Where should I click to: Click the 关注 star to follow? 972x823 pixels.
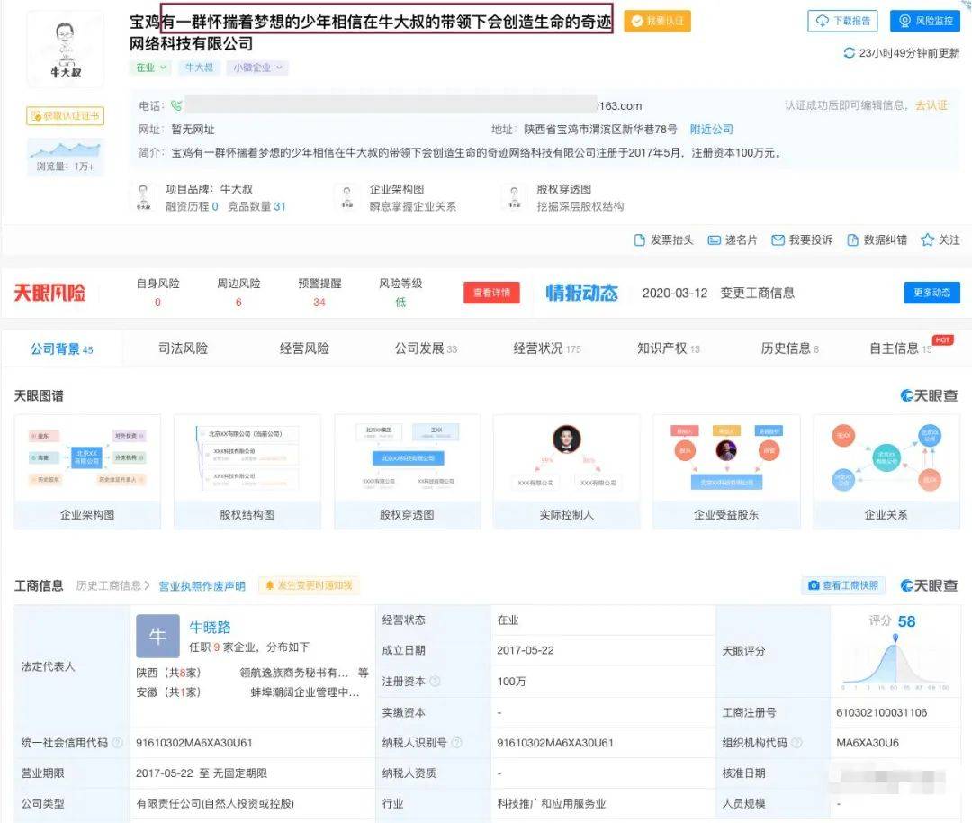click(928, 240)
